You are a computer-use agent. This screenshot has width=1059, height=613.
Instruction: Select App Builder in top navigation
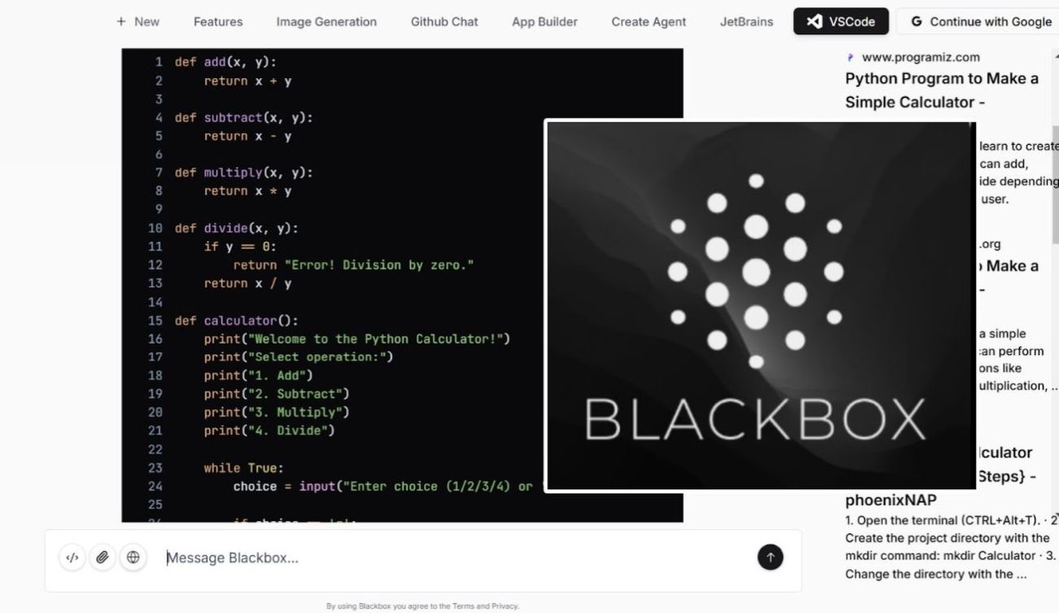[544, 22]
